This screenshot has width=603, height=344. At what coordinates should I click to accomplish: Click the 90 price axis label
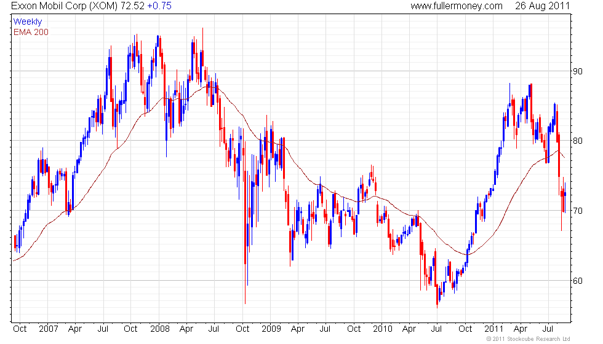pos(578,71)
